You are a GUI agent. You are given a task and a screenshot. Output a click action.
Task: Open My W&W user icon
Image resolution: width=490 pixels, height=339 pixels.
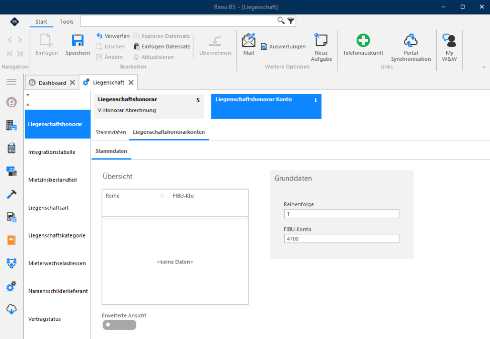pyautogui.click(x=449, y=40)
